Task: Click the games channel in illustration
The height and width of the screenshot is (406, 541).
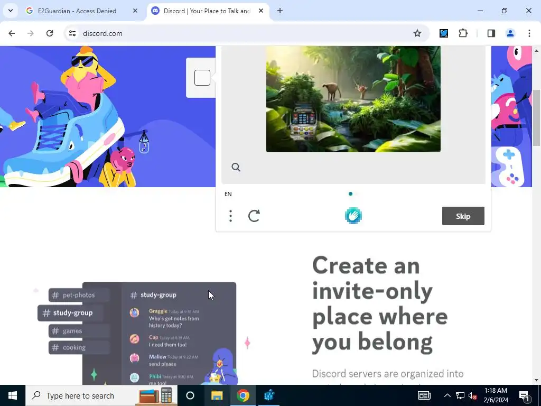Action: pos(79,331)
